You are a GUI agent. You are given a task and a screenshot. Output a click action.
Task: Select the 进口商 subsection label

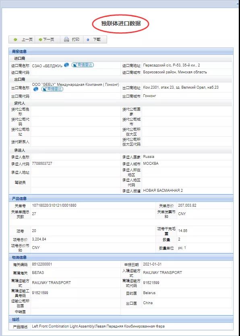[19, 58]
